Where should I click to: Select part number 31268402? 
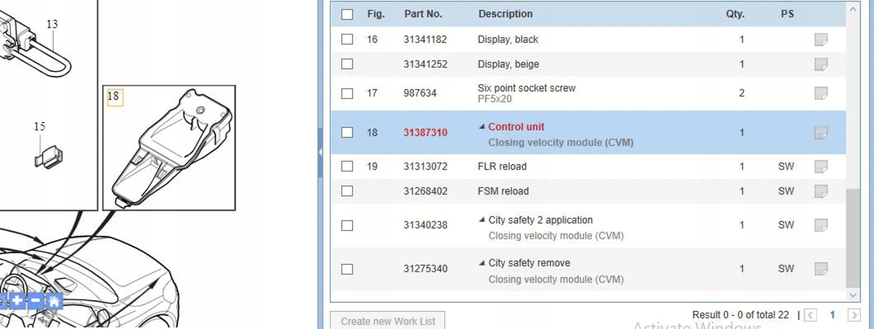(425, 191)
